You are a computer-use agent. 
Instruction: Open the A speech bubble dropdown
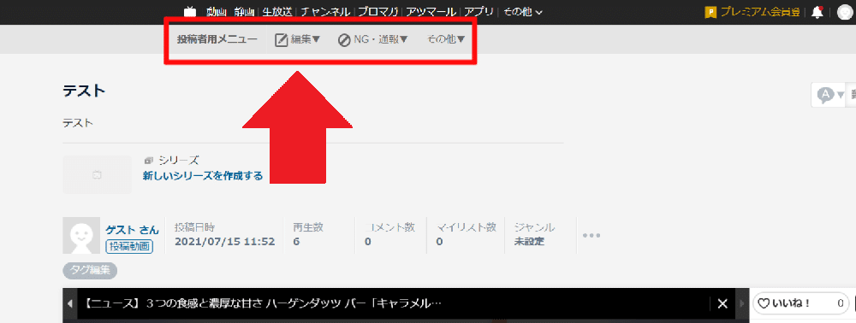(x=829, y=96)
